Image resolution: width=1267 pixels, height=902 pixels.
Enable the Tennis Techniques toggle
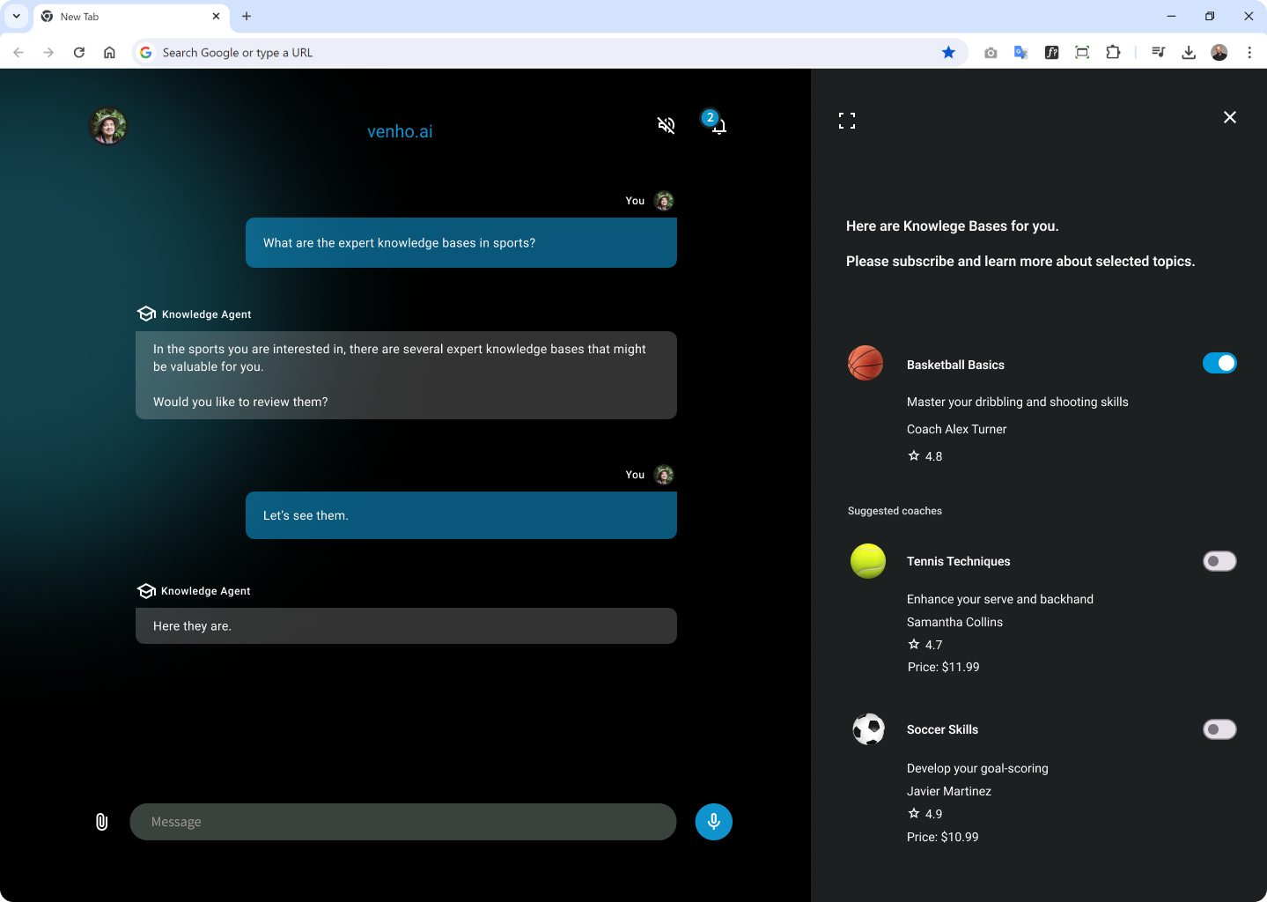click(x=1219, y=561)
